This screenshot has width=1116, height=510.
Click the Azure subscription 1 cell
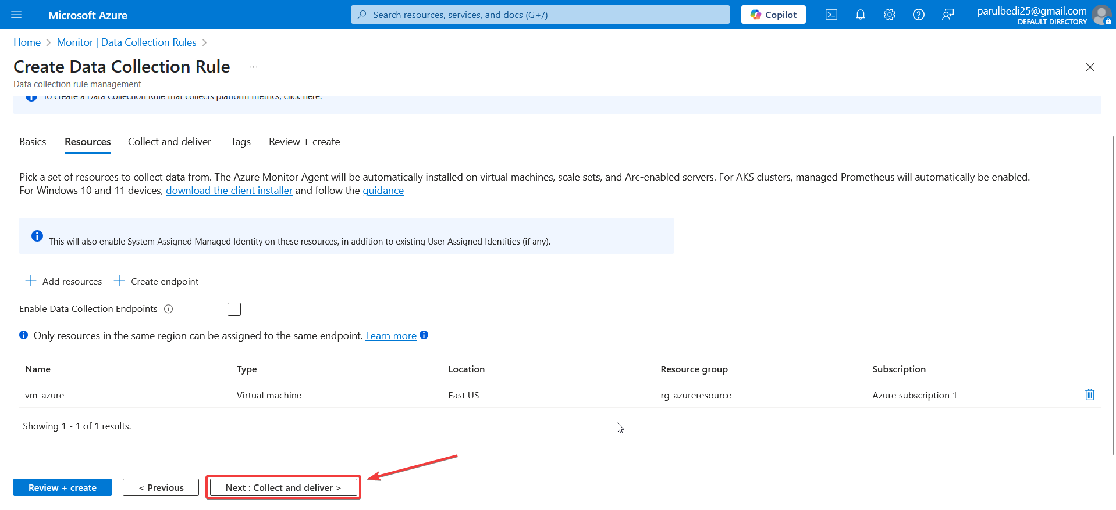(915, 396)
